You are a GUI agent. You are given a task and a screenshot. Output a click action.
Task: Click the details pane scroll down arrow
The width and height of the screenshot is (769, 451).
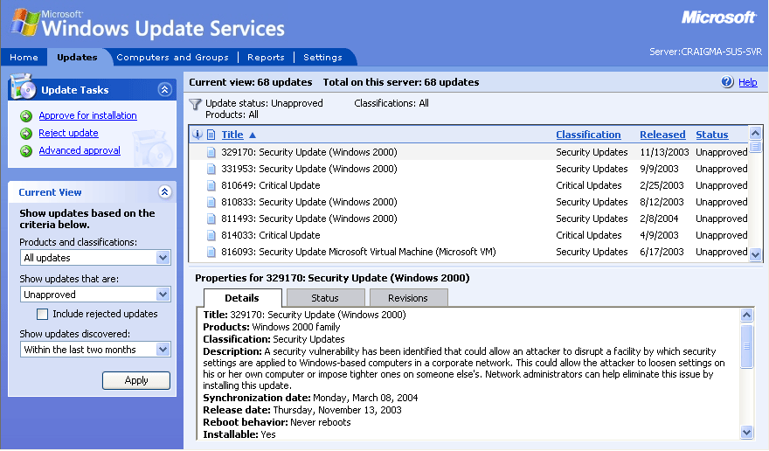[746, 433]
